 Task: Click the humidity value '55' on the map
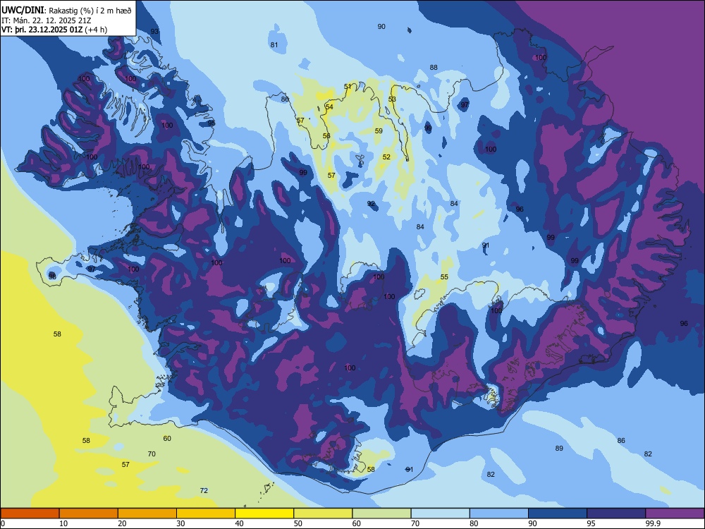(x=444, y=277)
